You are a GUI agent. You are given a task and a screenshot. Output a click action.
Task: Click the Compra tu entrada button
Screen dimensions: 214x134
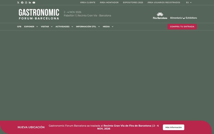click(x=182, y=27)
